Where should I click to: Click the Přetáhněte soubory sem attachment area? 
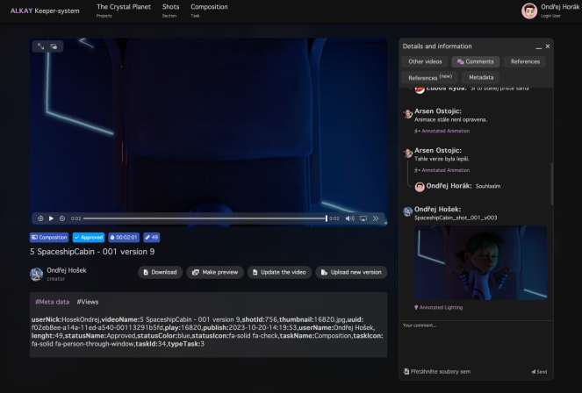(437, 371)
